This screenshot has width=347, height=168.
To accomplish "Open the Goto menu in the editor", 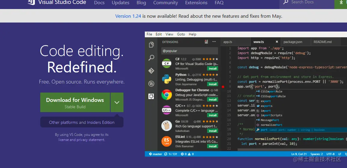I will click(181, 34).
